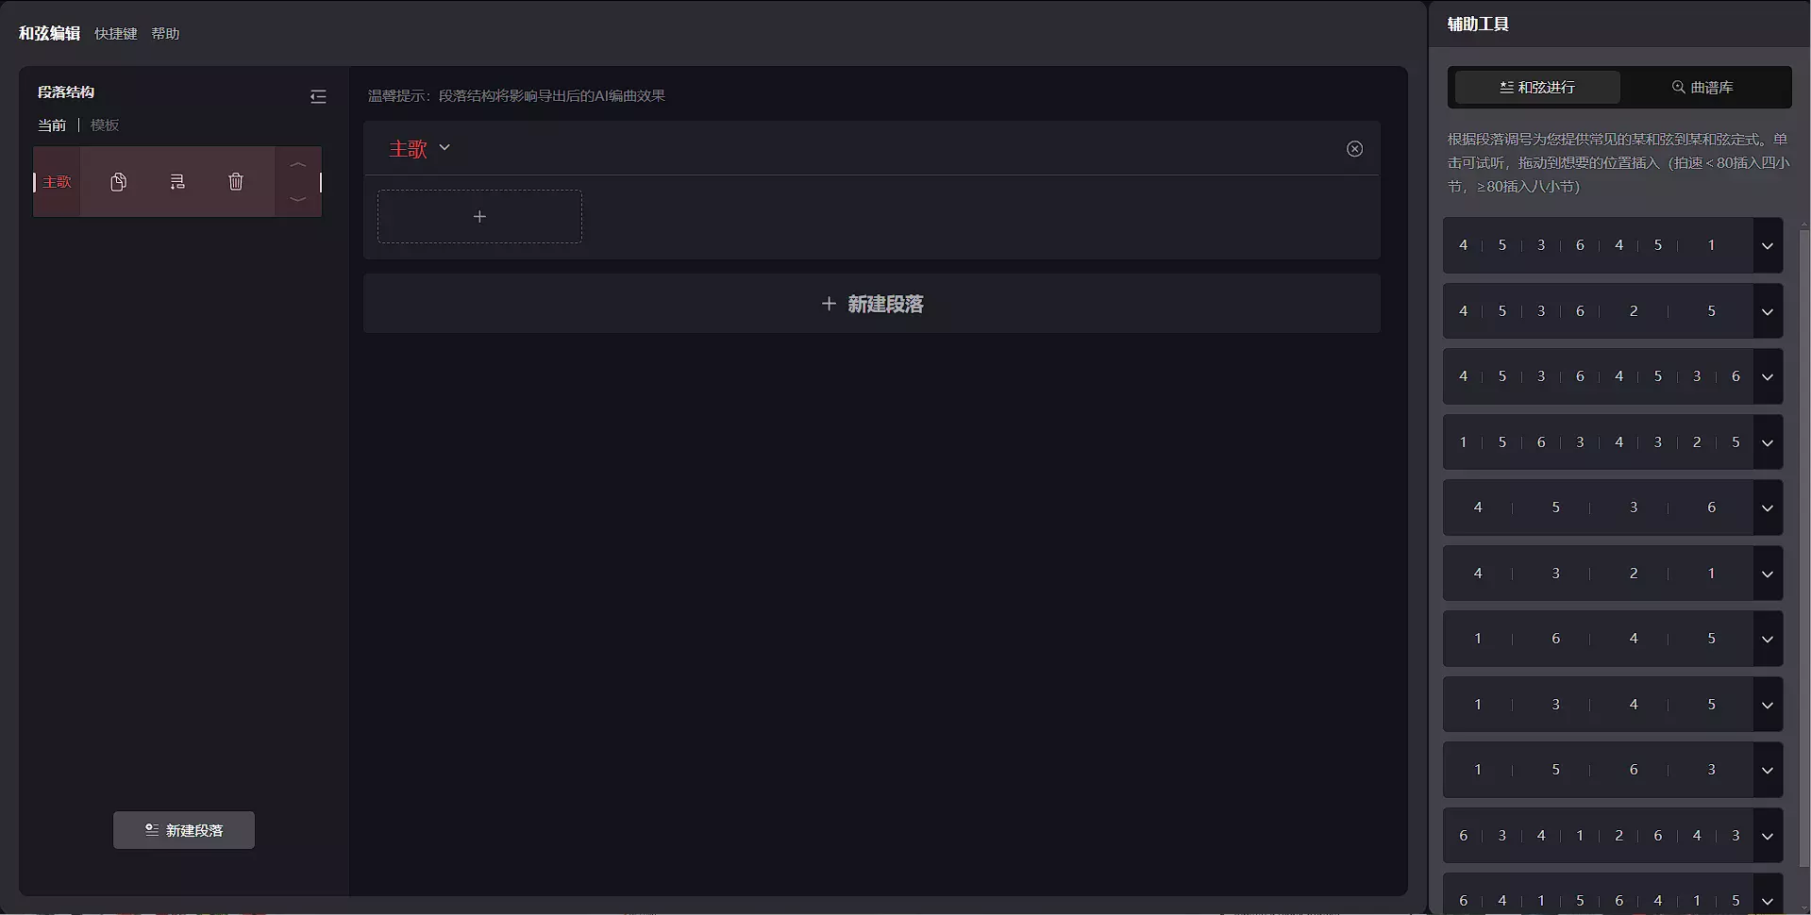Switch to the 曲谱库 tab
The width and height of the screenshot is (1811, 915).
(1703, 88)
